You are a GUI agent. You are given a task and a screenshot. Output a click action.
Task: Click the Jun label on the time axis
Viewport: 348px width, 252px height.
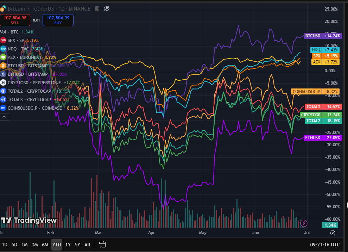click(x=256, y=233)
